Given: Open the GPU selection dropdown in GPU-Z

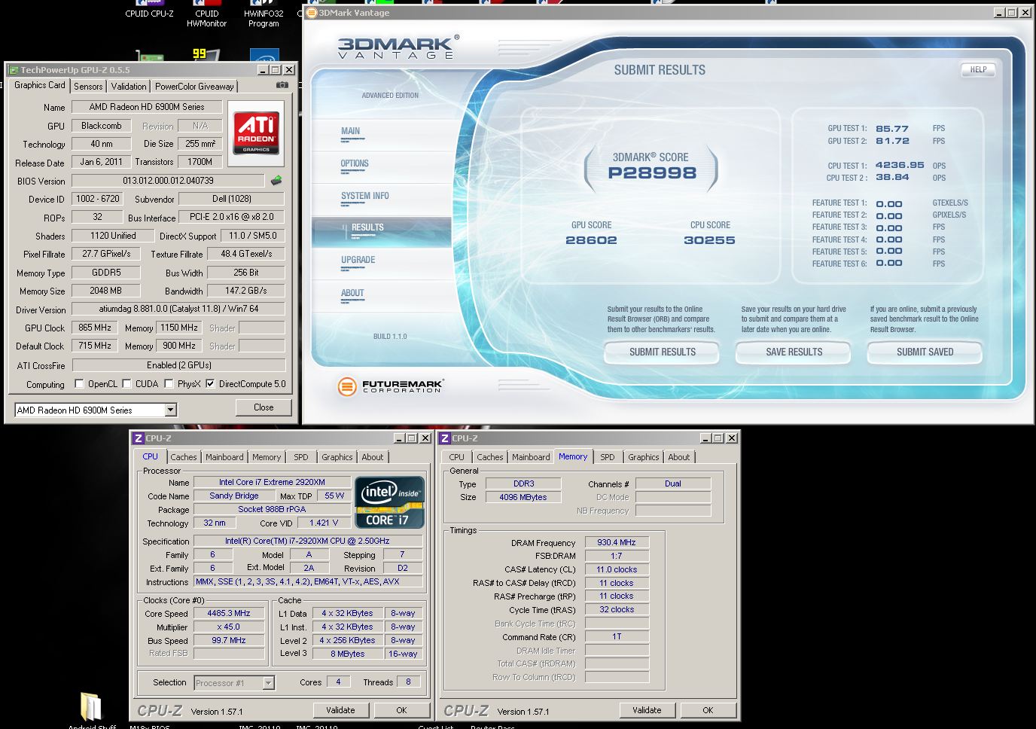Looking at the screenshot, I should point(171,410).
